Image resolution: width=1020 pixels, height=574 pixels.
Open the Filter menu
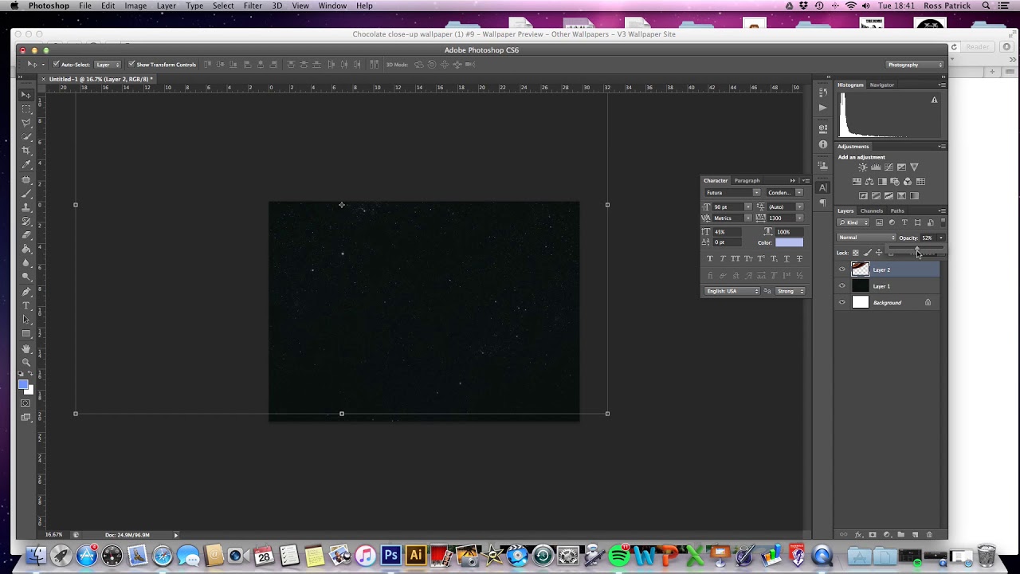point(253,6)
